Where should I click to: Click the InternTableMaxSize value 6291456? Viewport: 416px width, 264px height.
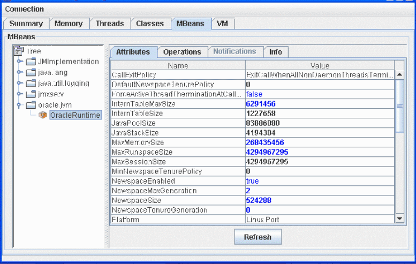(x=261, y=104)
